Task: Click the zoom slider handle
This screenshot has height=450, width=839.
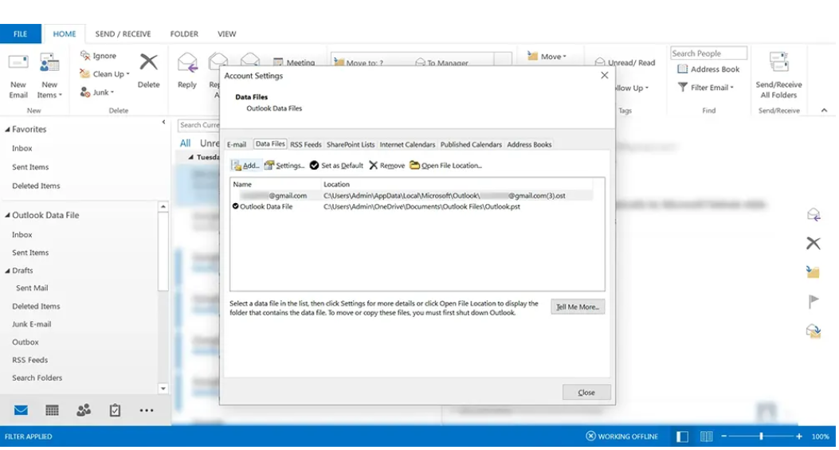Action: (761, 436)
